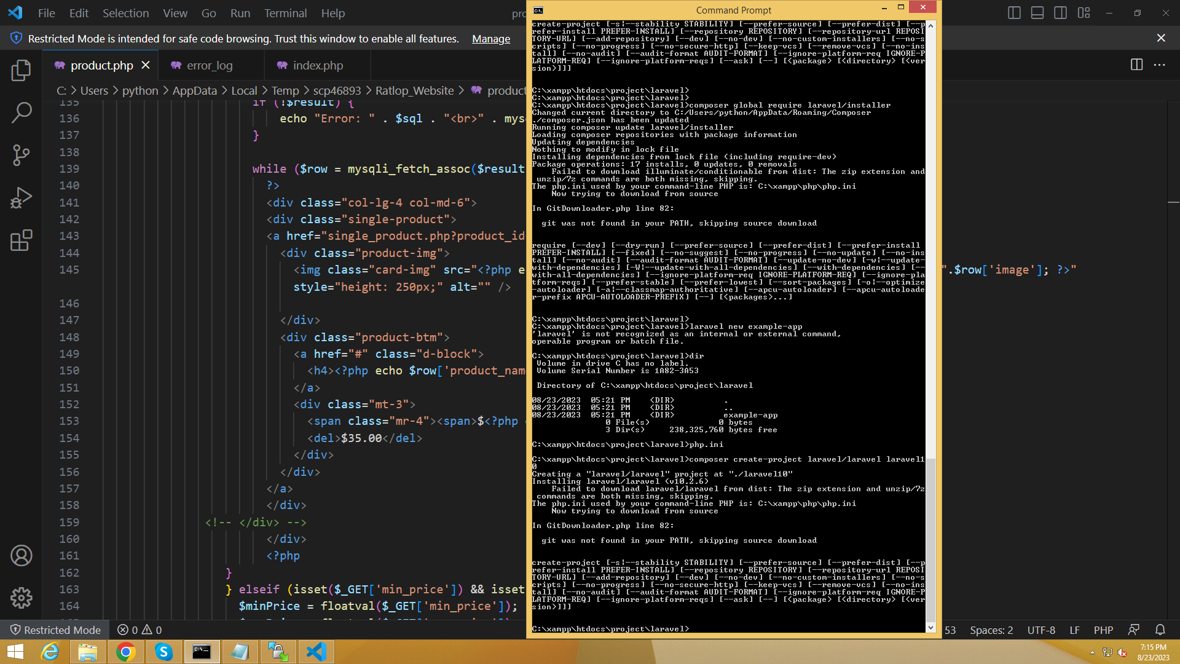The height and width of the screenshot is (664, 1180).
Task: Toggle Panel layout button
Action: pyautogui.click(x=1037, y=13)
